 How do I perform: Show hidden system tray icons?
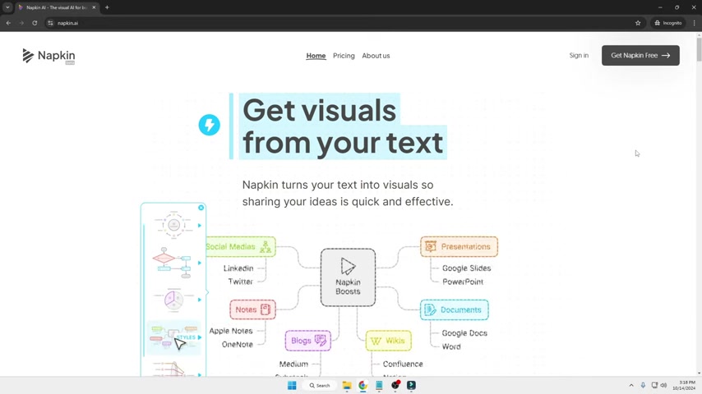pyautogui.click(x=631, y=386)
